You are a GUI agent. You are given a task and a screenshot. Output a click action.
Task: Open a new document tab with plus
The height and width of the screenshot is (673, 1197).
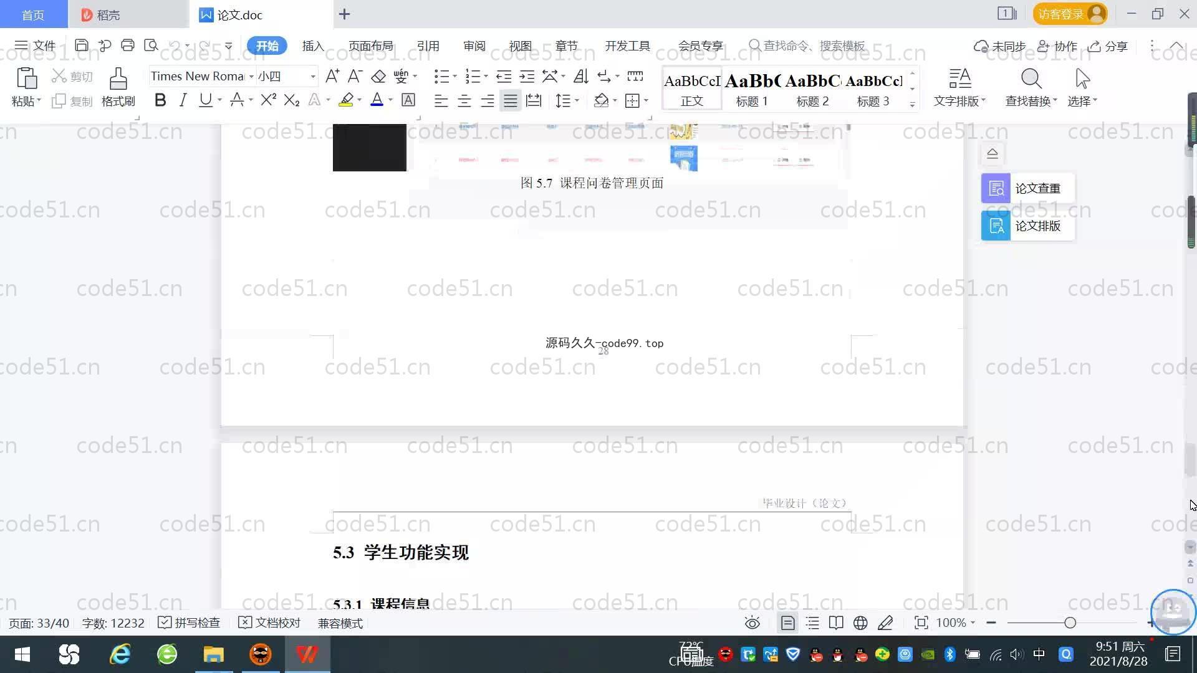click(344, 14)
